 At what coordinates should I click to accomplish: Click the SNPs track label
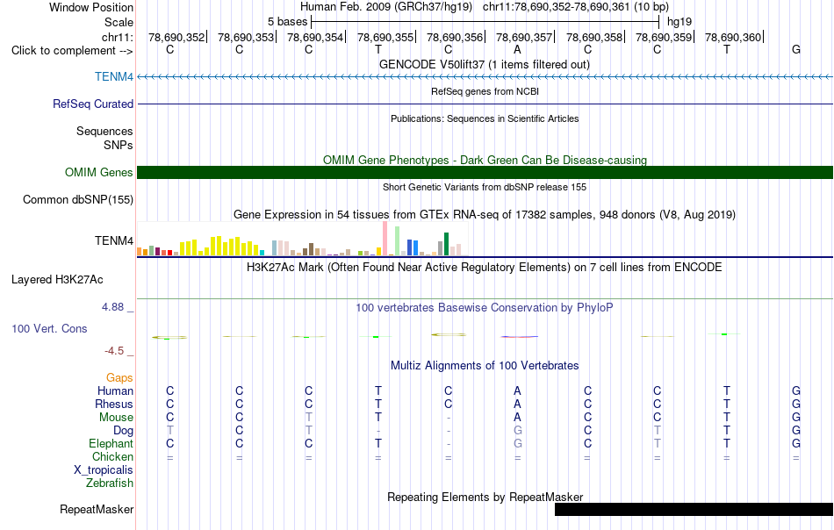coord(119,145)
